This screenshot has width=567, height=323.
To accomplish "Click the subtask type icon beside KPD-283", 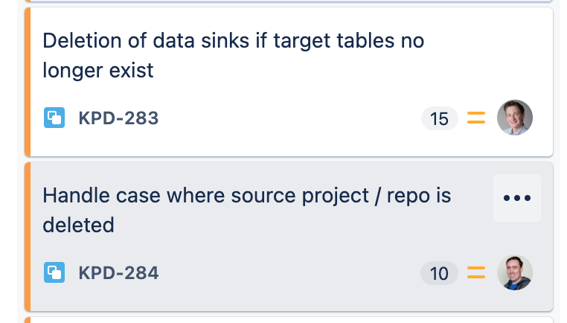I will (54, 118).
